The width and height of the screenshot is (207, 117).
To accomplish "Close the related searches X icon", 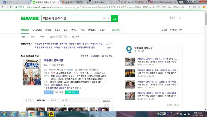I will point(111,44).
